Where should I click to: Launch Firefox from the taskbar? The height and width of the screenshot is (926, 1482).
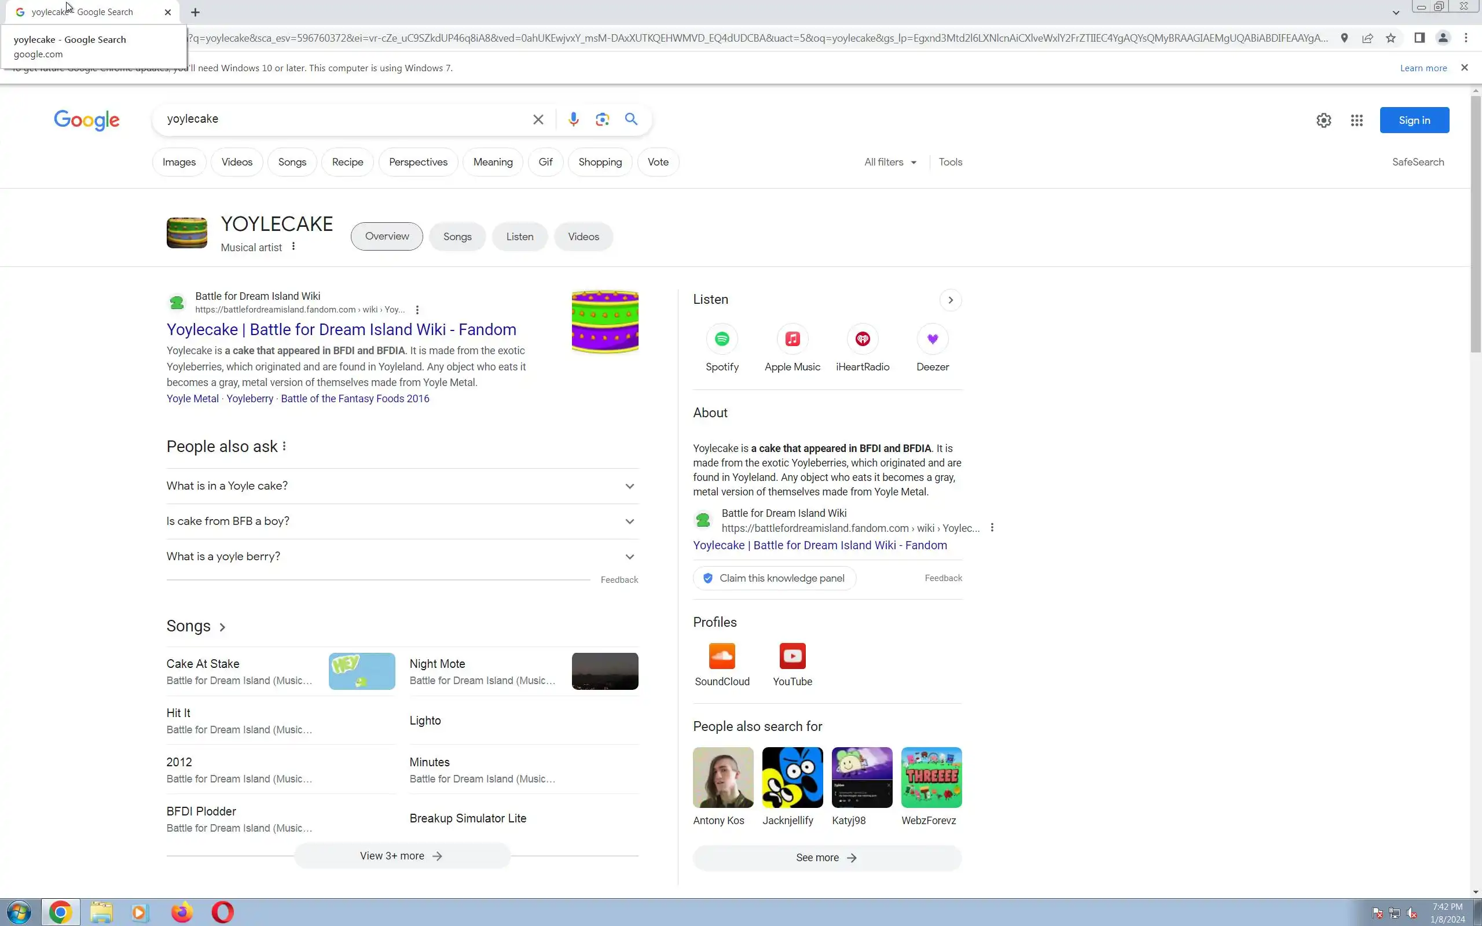pyautogui.click(x=181, y=913)
